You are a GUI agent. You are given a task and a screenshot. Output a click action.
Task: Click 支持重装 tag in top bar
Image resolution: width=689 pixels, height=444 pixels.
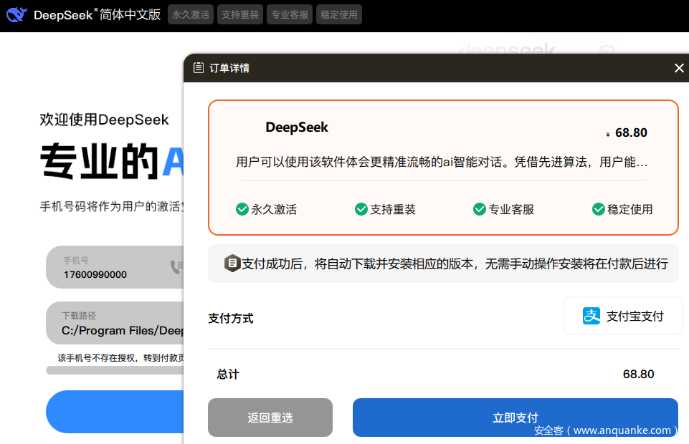point(240,14)
